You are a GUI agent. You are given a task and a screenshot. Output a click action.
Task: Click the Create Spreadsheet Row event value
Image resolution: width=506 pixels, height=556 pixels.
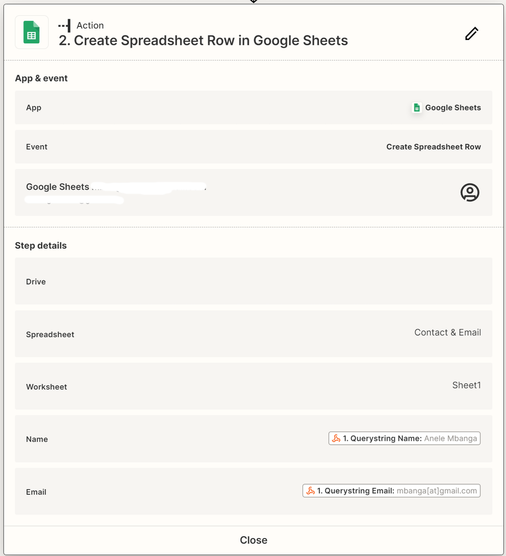point(433,147)
